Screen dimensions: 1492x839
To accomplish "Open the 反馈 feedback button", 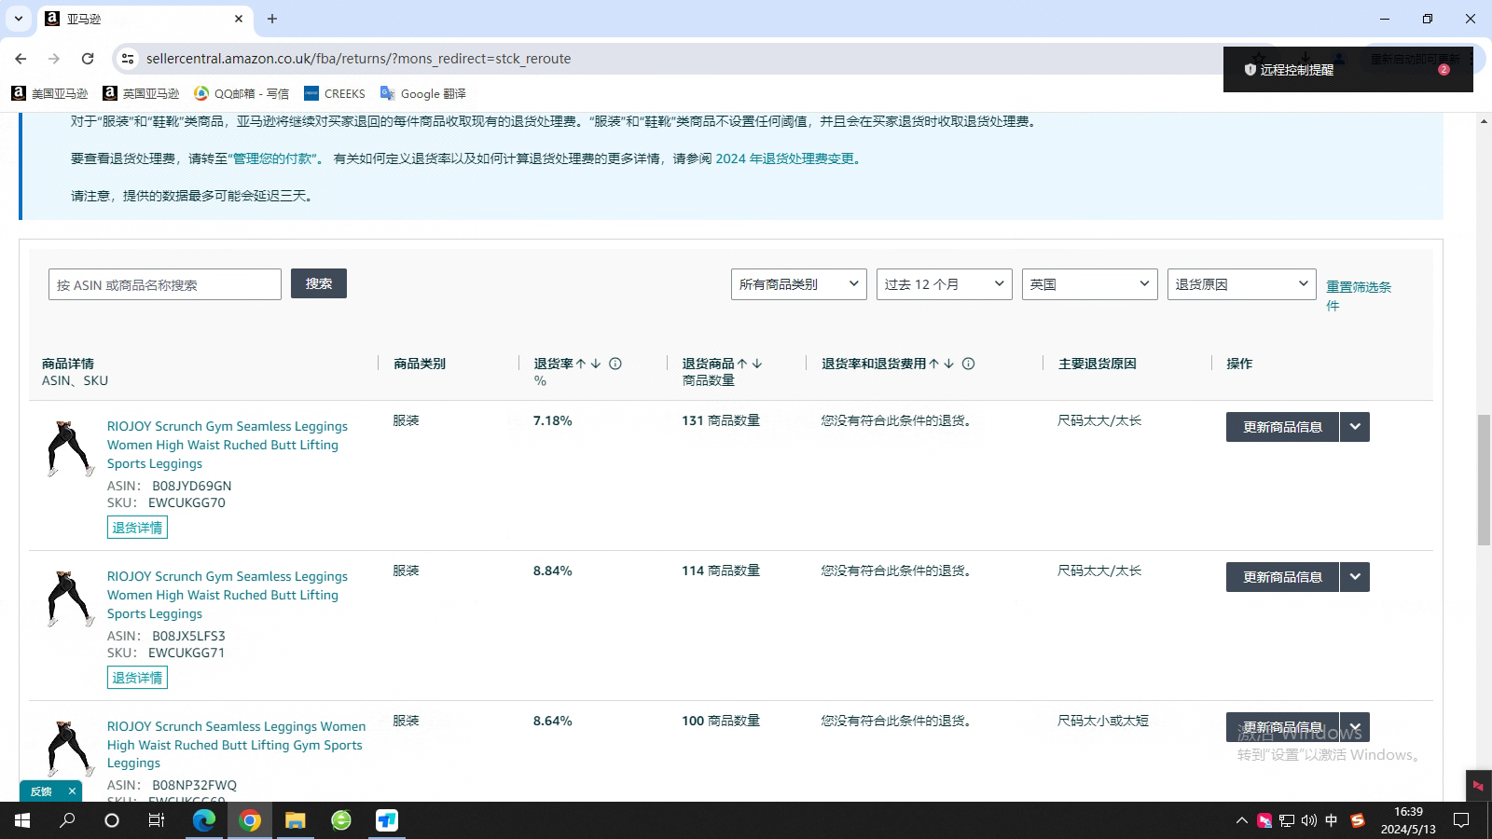I will [x=41, y=791].
